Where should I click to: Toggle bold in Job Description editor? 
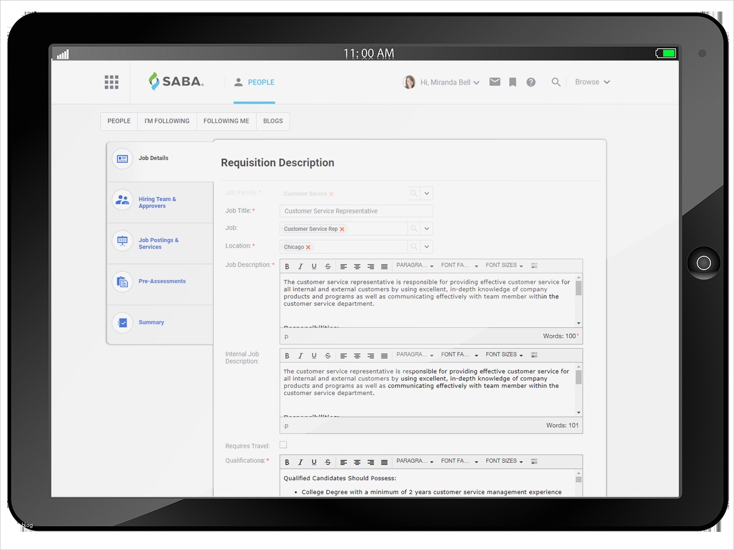287,266
